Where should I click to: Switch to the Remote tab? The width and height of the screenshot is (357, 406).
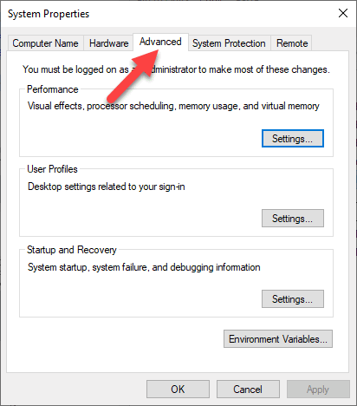coord(292,43)
